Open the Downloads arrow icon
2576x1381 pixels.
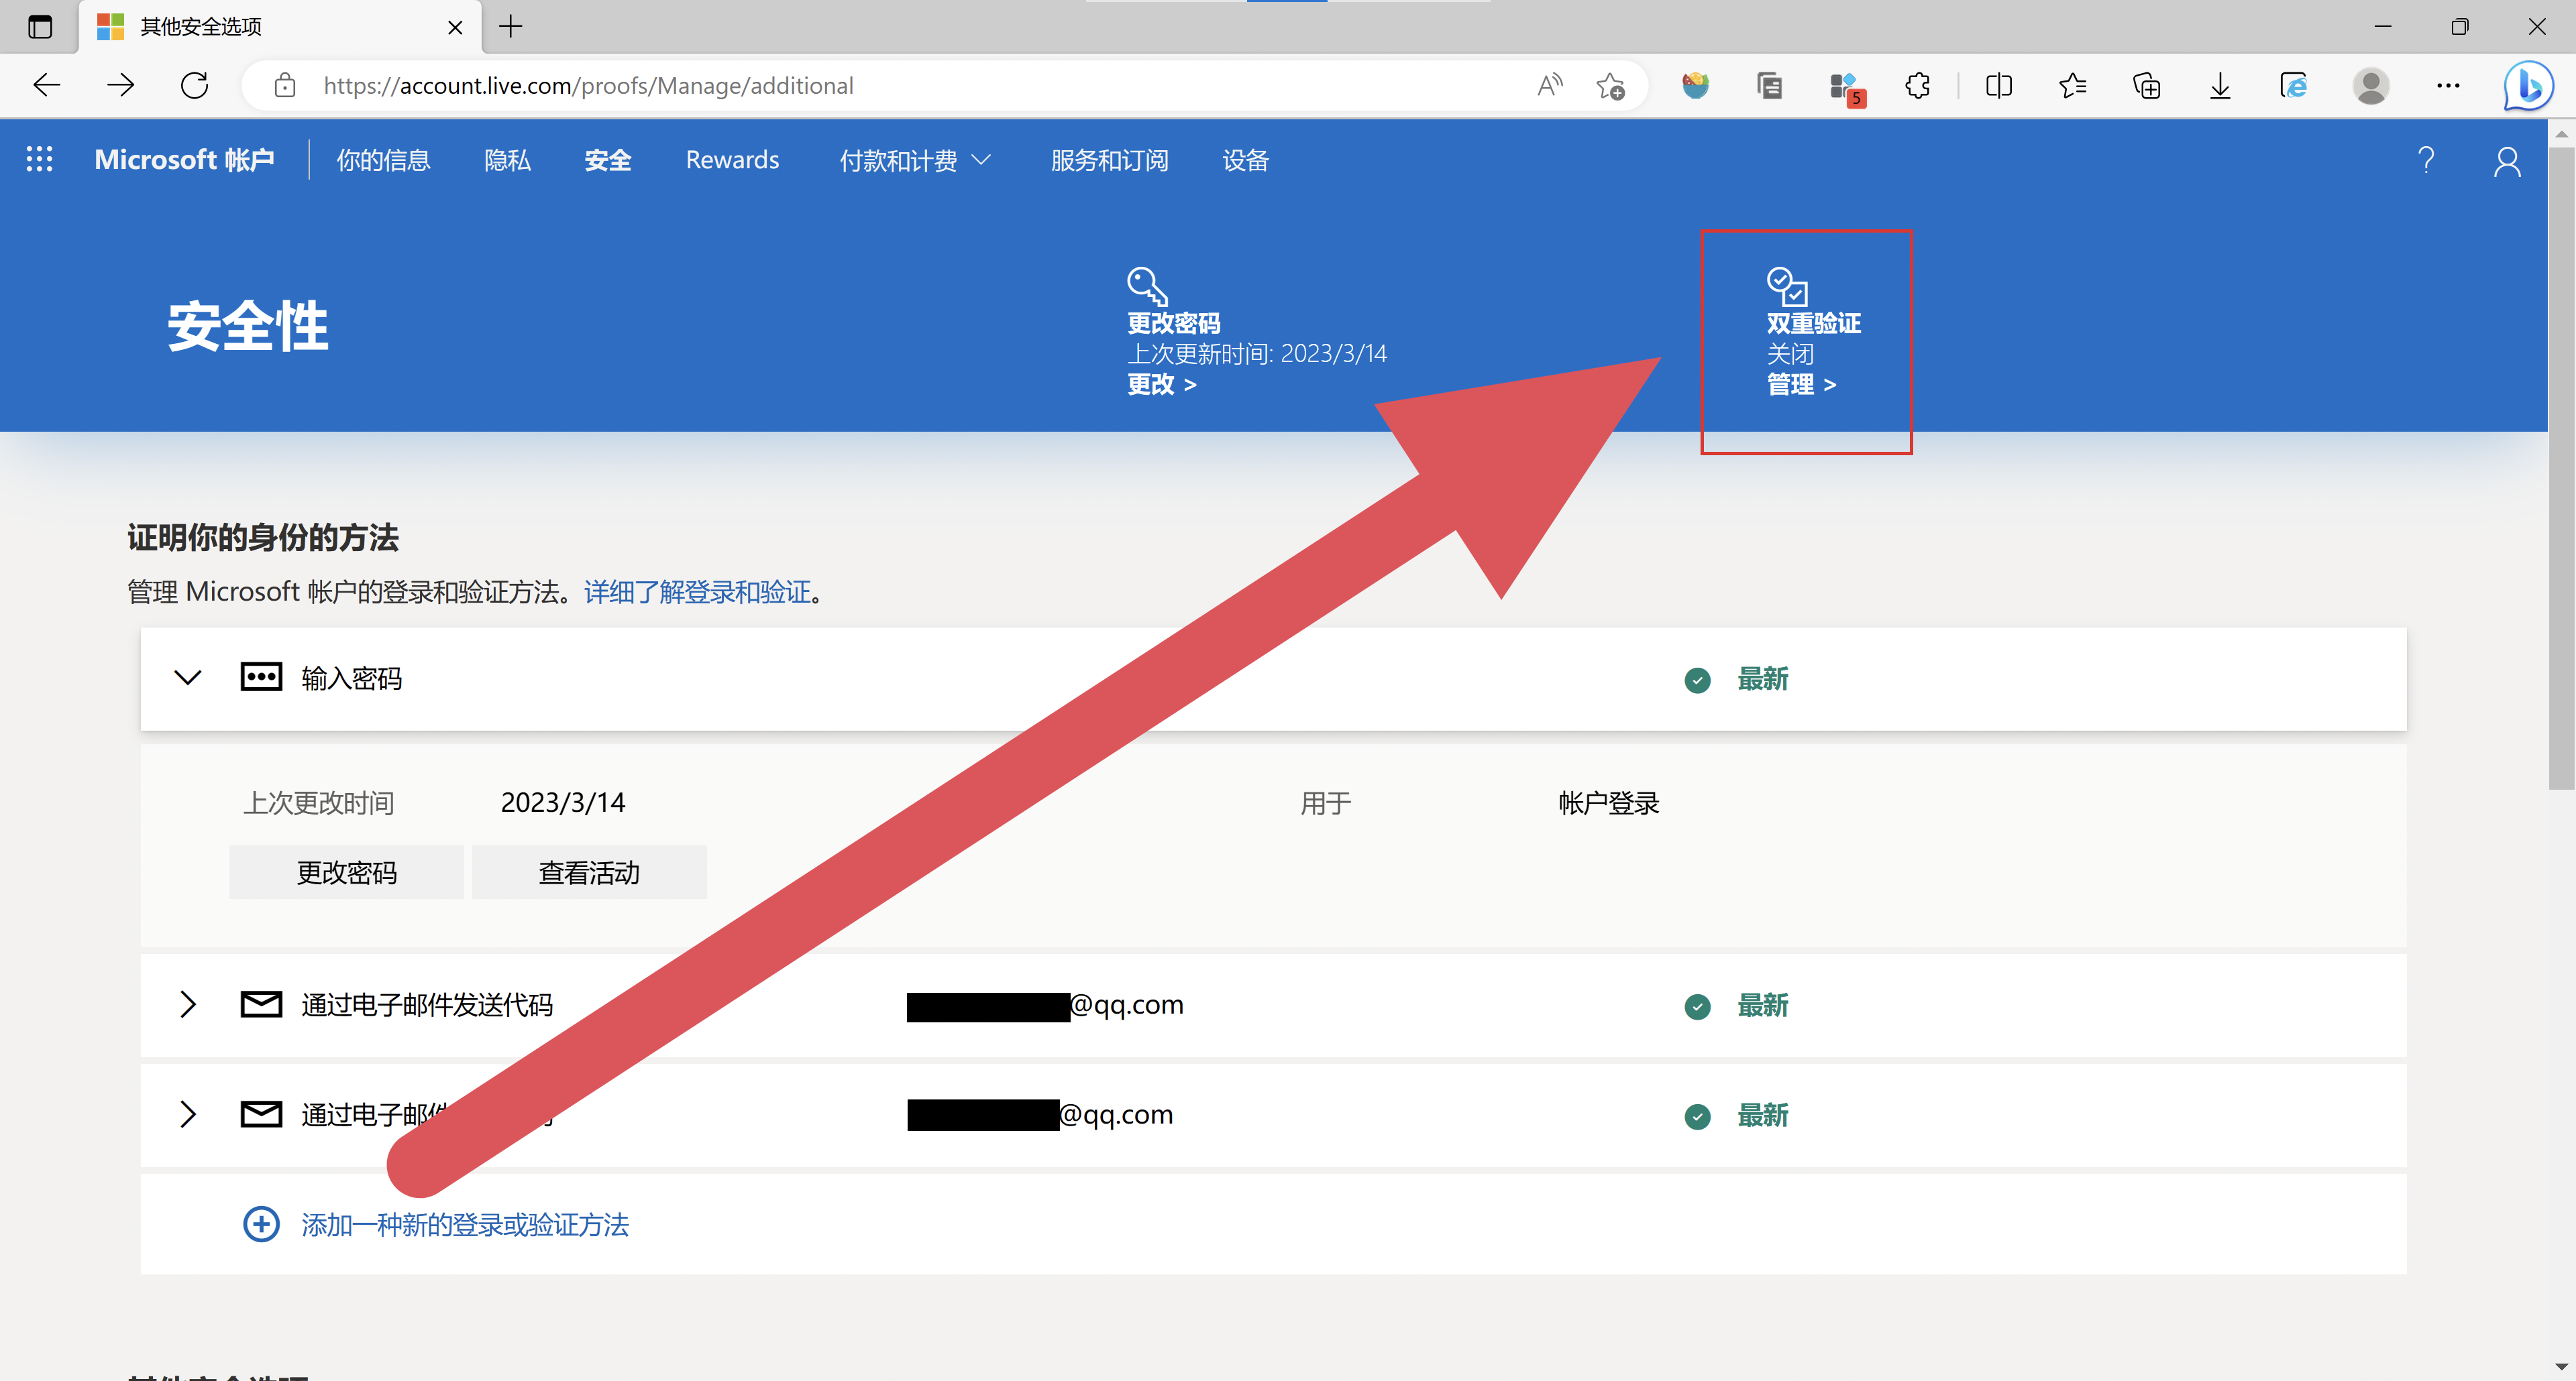point(2219,86)
